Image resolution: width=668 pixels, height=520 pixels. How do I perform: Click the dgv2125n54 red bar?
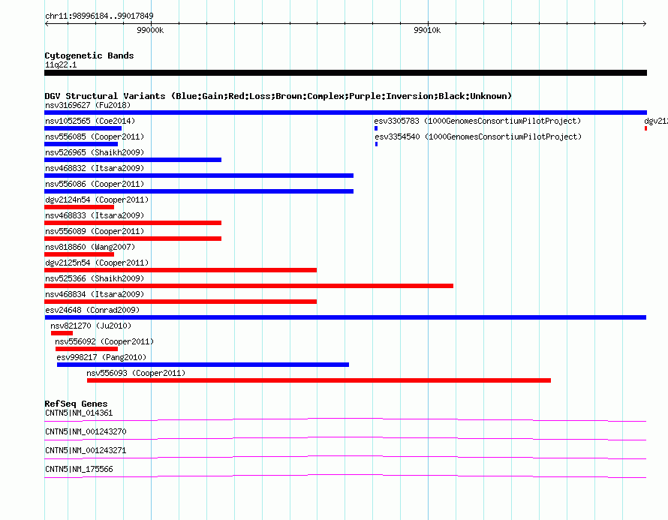tap(181, 270)
